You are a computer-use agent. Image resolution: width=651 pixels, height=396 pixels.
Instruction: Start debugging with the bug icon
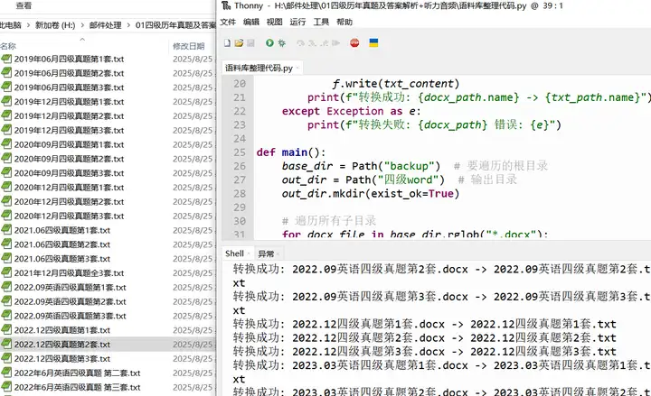[x=282, y=43]
